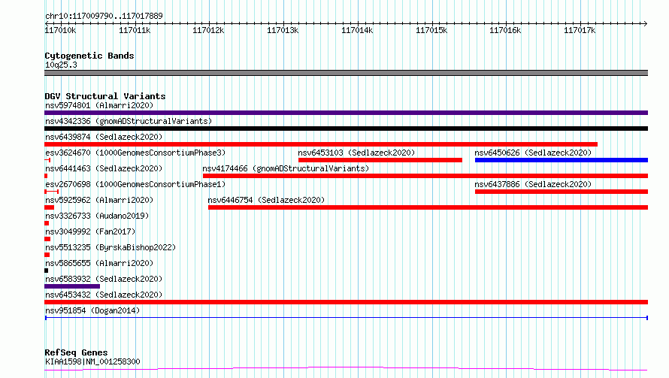
Task: Click the nsv6453103 (Sedlazeck2020) red bar
Action: pyautogui.click(x=380, y=160)
